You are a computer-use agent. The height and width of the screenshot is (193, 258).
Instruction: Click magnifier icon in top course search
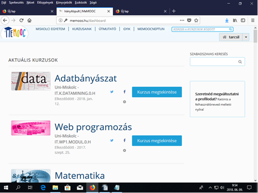tap(230, 29)
